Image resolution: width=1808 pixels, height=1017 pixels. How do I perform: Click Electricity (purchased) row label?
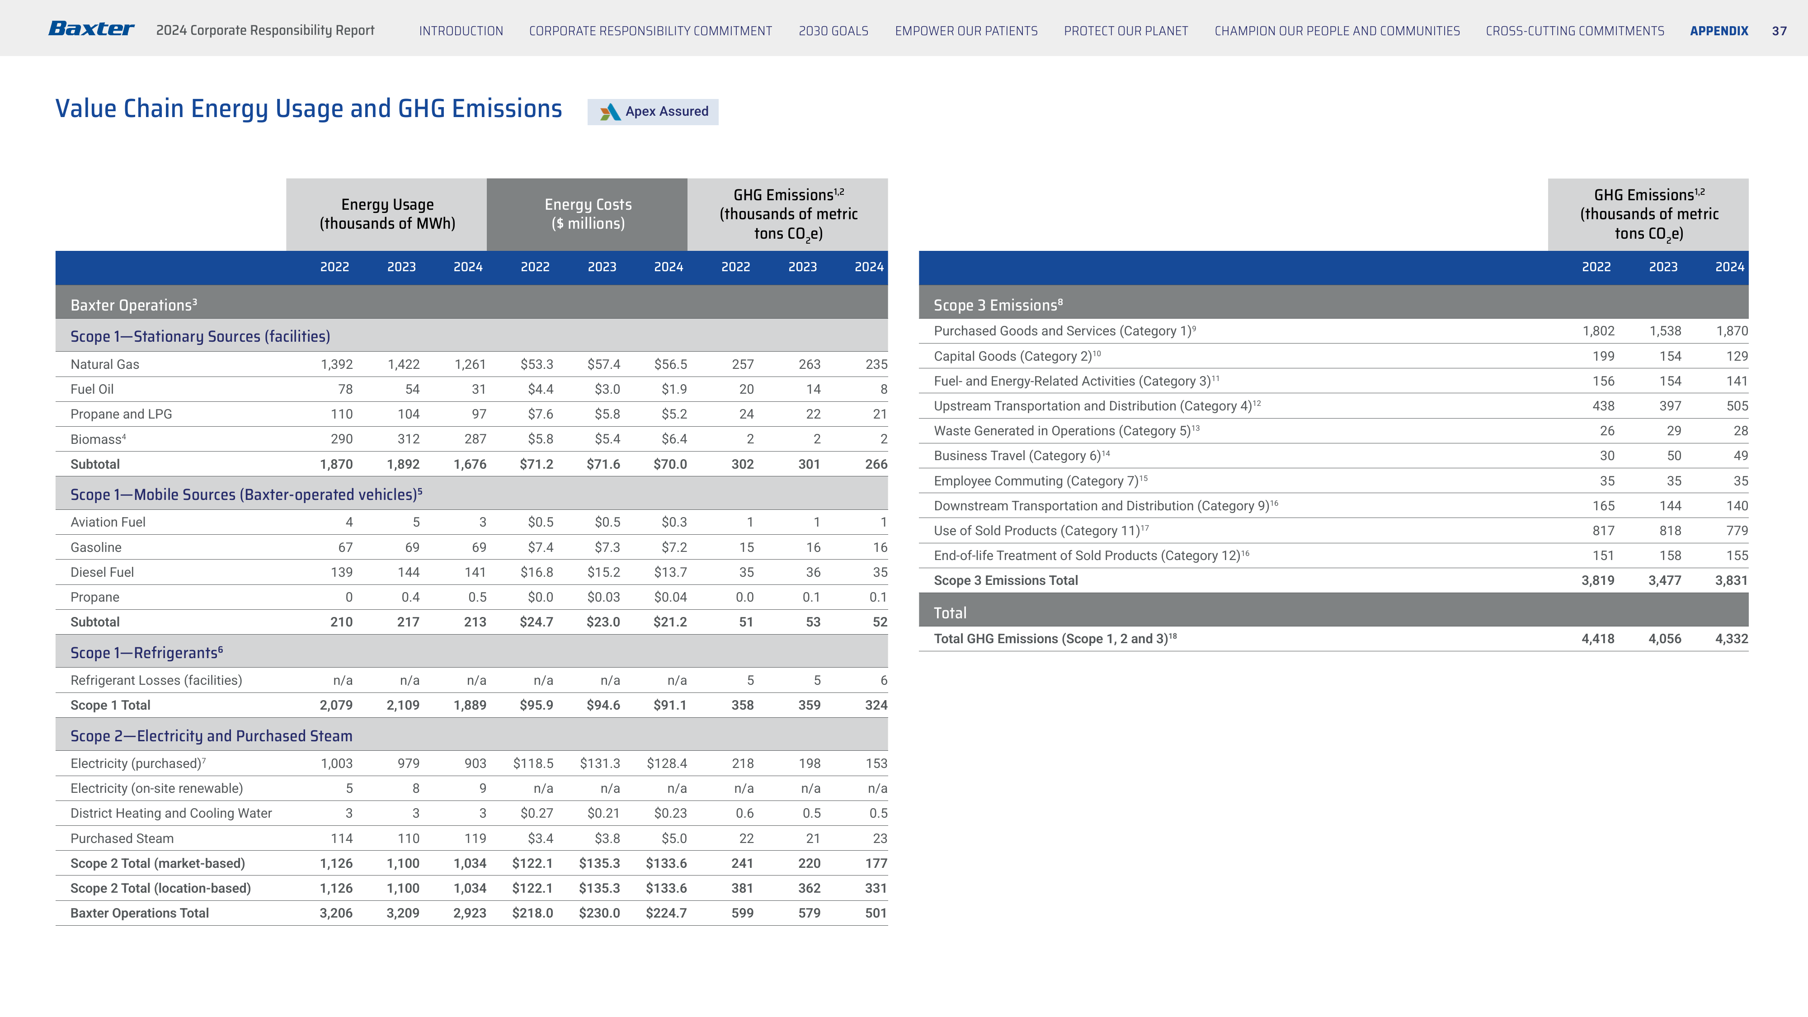pos(137,763)
